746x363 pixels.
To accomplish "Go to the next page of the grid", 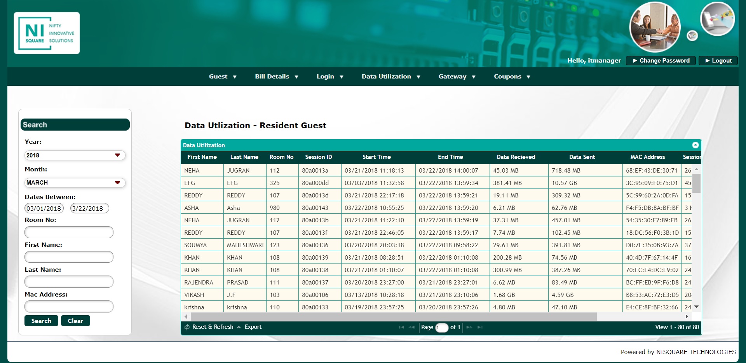I will click(469, 327).
